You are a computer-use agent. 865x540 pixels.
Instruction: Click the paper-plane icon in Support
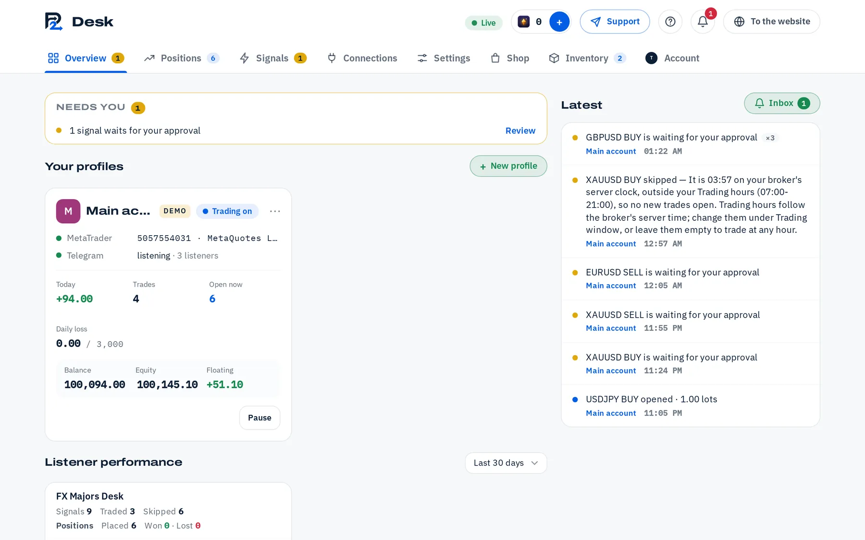pyautogui.click(x=595, y=22)
